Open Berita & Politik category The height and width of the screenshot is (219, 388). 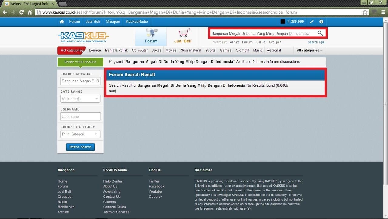pos(116,50)
